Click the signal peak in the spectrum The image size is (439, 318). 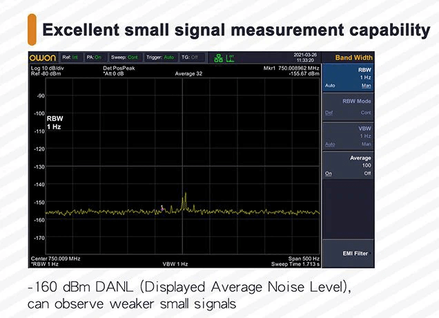click(184, 196)
